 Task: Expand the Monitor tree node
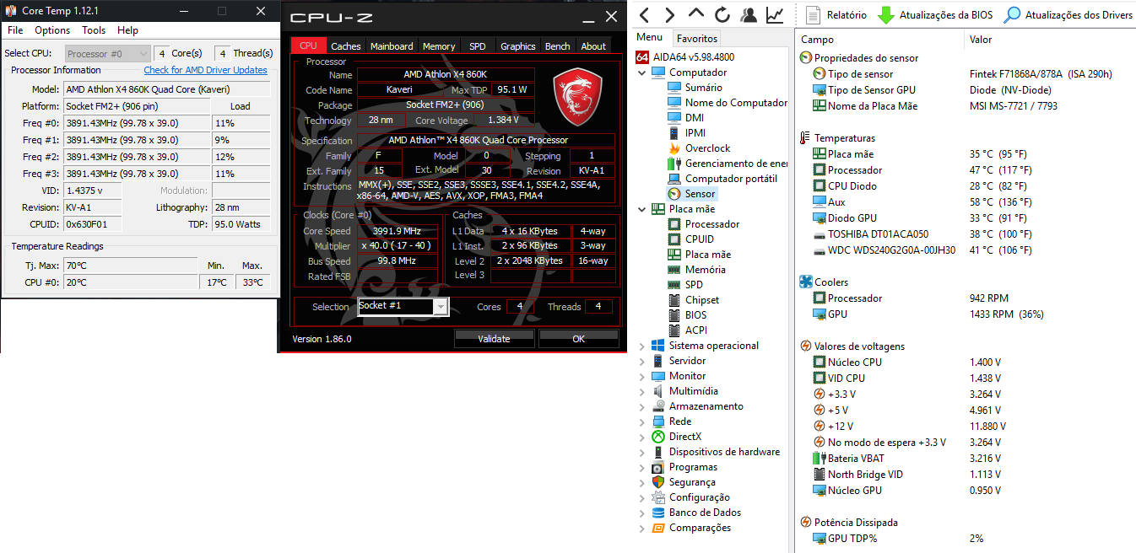point(642,376)
